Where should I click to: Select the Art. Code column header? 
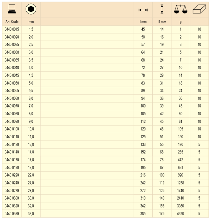coord(12,22)
